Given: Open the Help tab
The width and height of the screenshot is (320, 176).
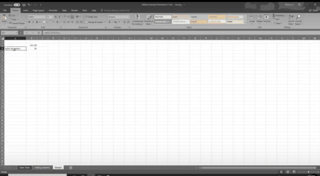Looking at the screenshot, I should pyautogui.click(x=94, y=10).
